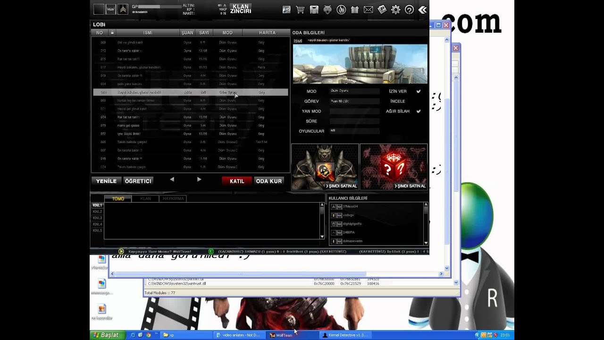Click the YENİLE refresh button
The height and width of the screenshot is (340, 604).
pyautogui.click(x=106, y=181)
